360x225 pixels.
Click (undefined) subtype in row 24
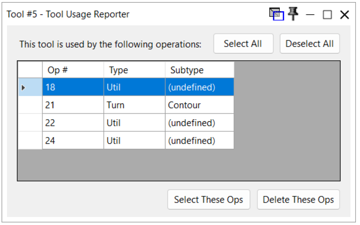click(200, 141)
